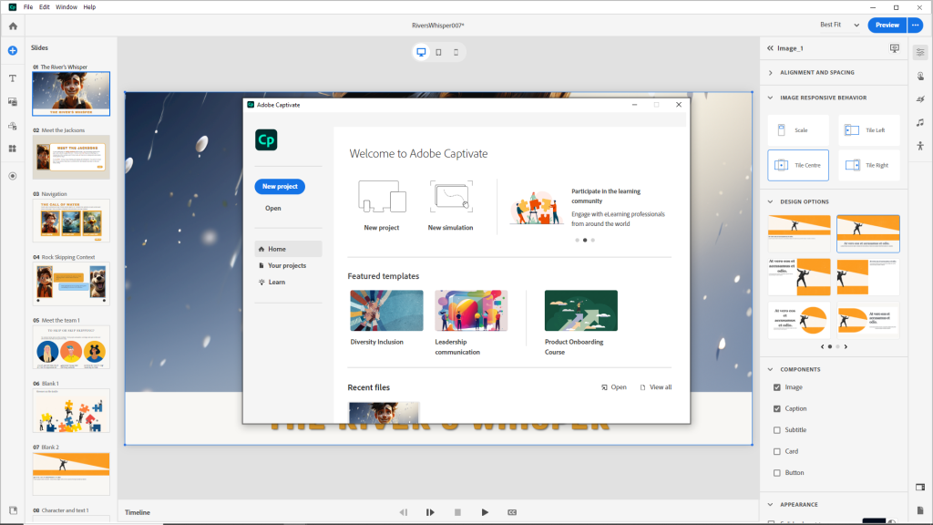This screenshot has height=525, width=933.
Task: Switch to mobile device preview icon
Action: tap(455, 53)
